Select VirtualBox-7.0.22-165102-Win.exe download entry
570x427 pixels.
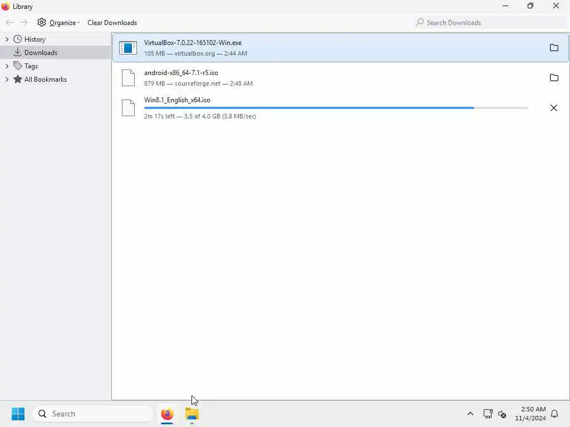pyautogui.click(x=340, y=48)
